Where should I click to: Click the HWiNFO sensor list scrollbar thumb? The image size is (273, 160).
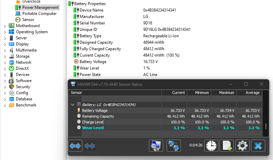266,126
